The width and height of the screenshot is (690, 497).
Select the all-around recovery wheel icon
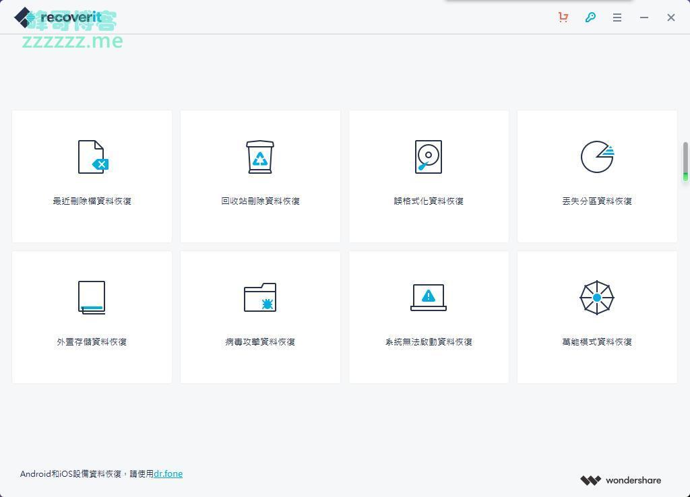597,298
